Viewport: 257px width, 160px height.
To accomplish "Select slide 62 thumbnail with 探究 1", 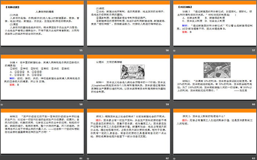I will 128,132.
